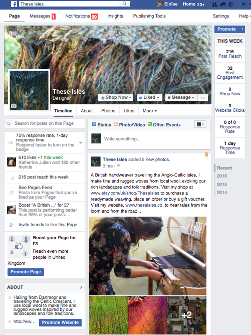Open the post-as identity selector dropdown

[x=200, y=124]
